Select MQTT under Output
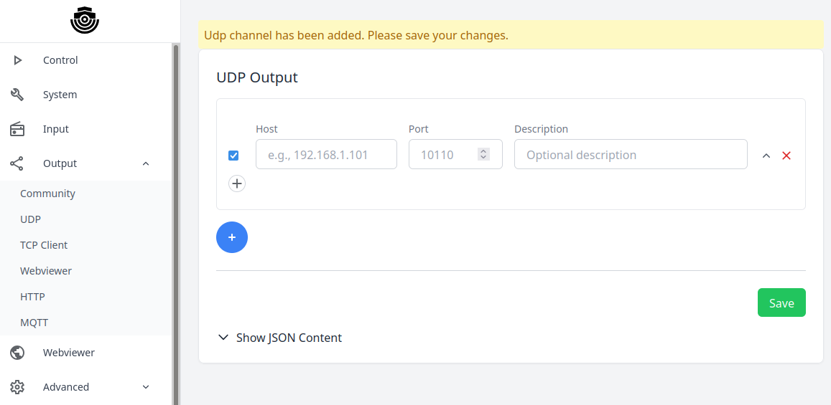Image resolution: width=831 pixels, height=405 pixels. point(34,323)
